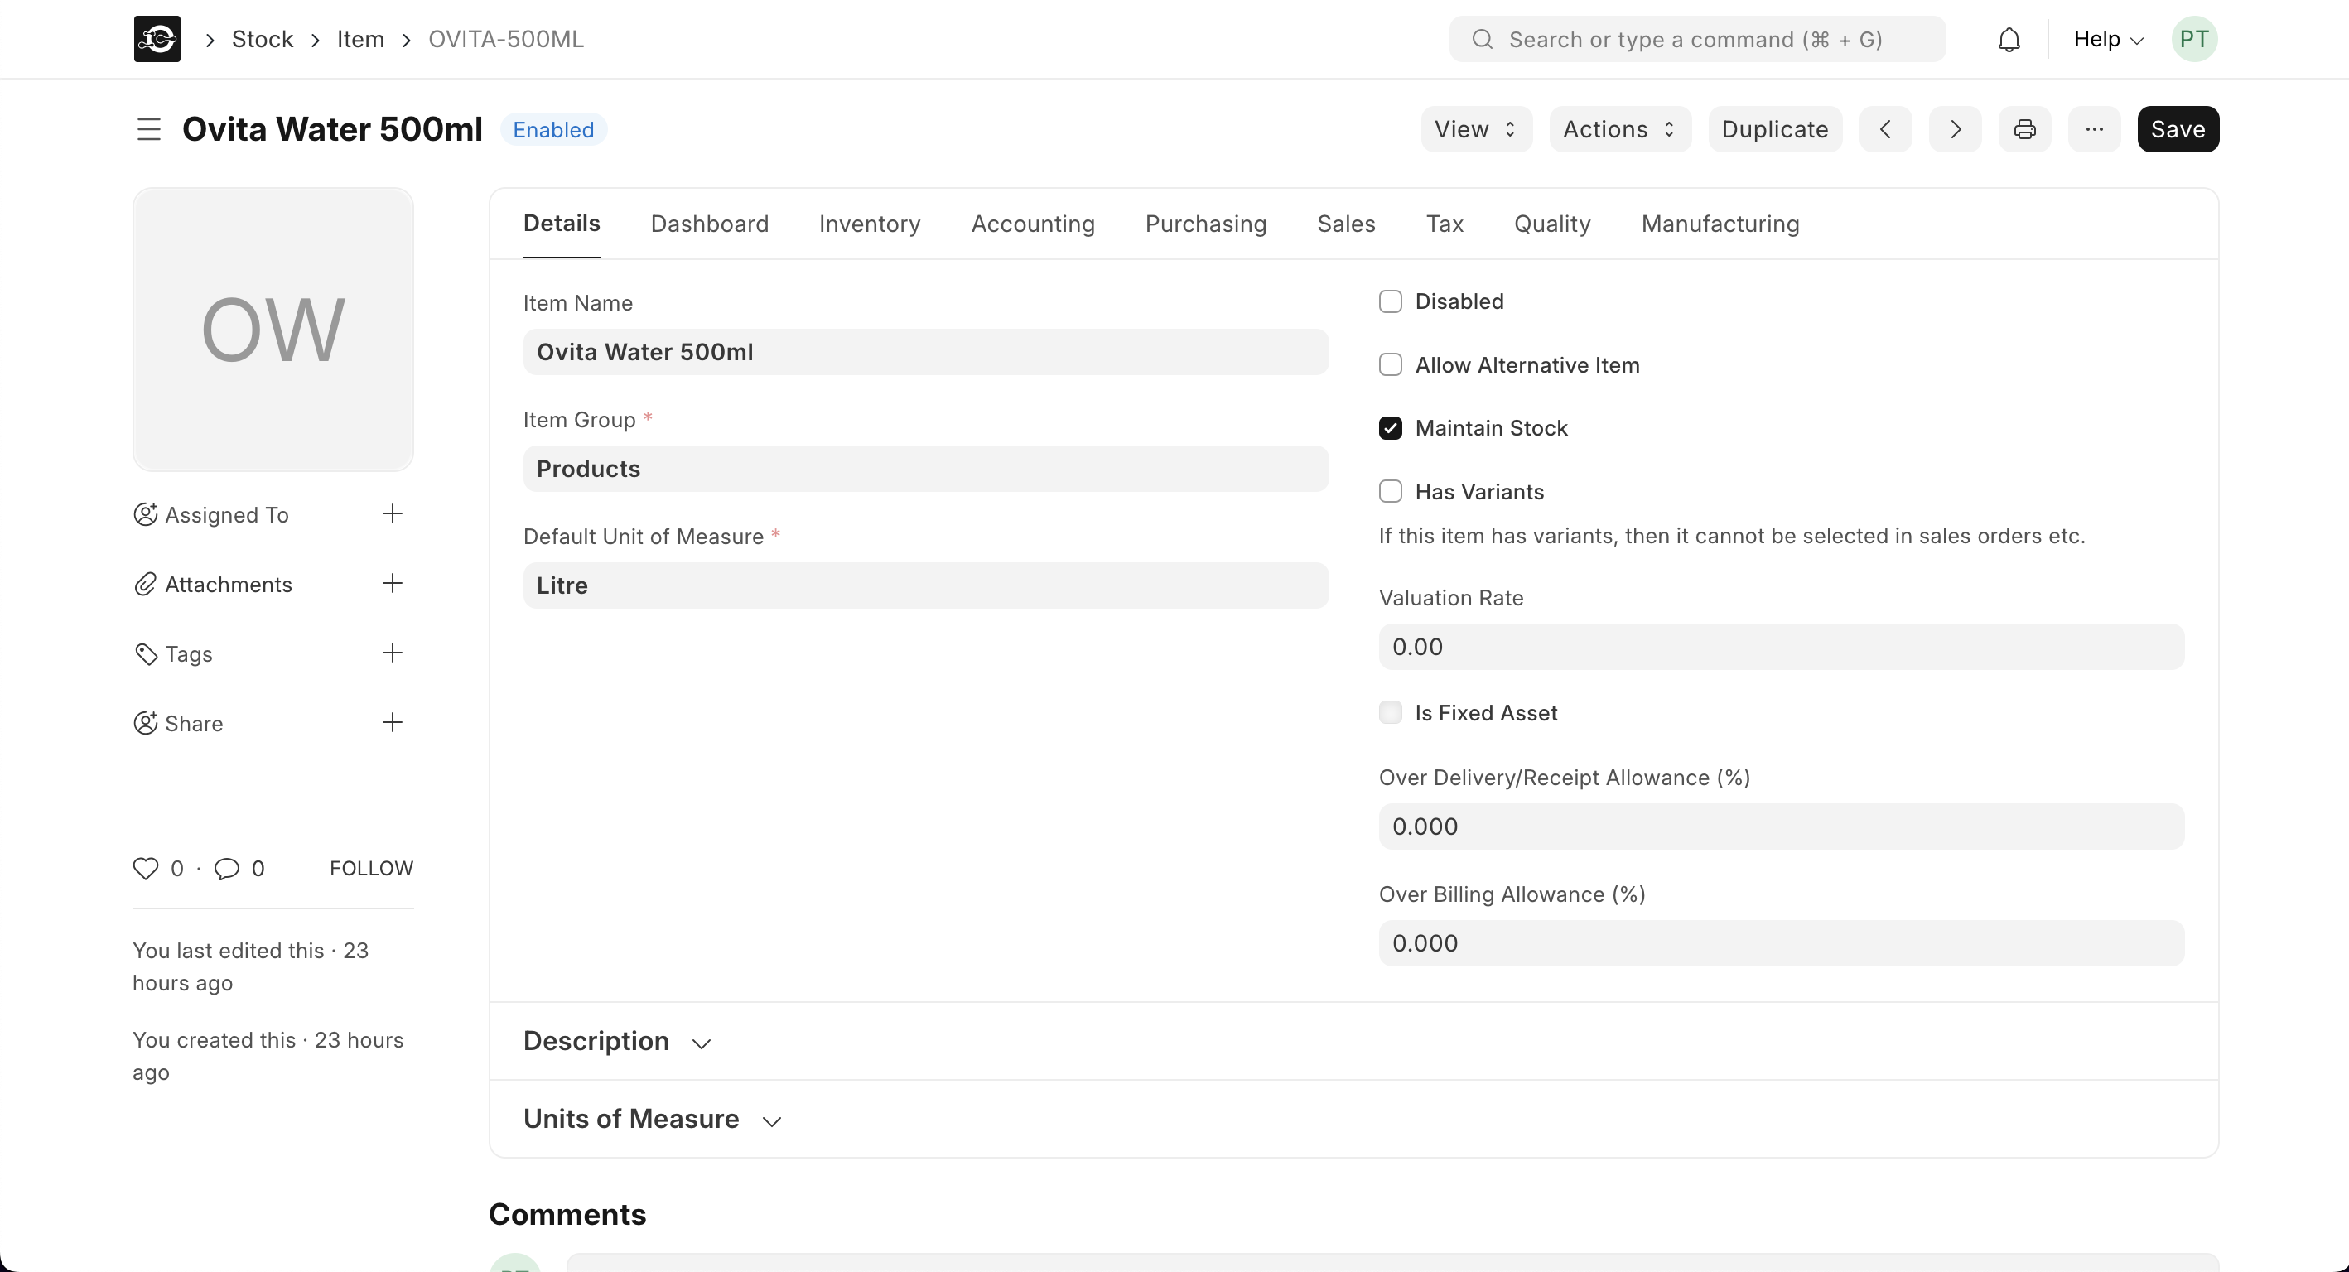This screenshot has height=1272, width=2349.
Task: Open notifications via the bell icon
Action: (2009, 38)
